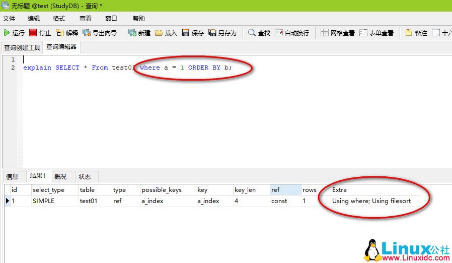Click the Hex (十六) view icon

point(436,33)
